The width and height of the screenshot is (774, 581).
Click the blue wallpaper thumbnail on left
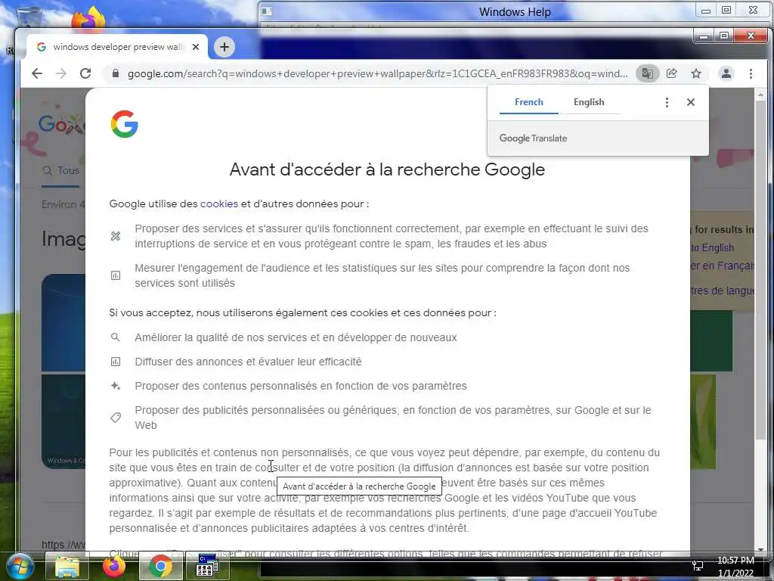[63, 322]
